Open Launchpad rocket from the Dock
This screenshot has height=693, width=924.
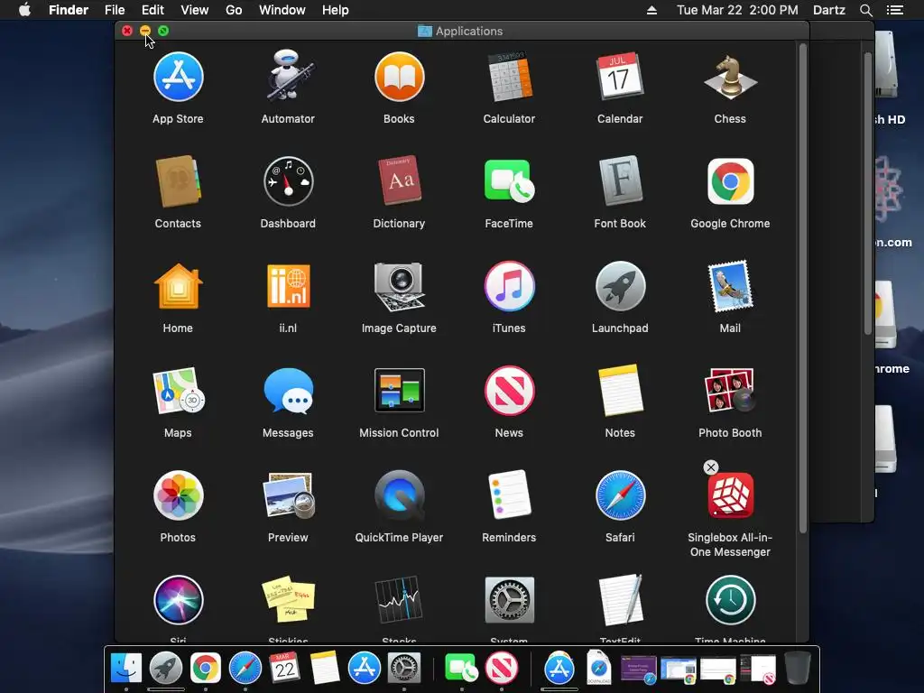point(166,669)
